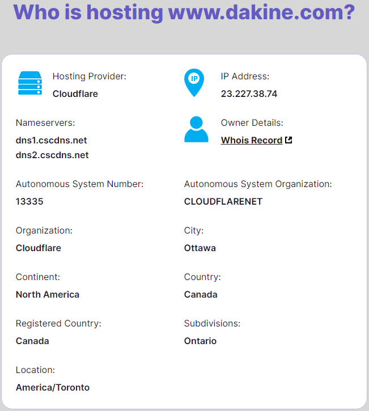Screen dimensions: 369x411
Task: Select the subdivision value Ontario
Action: [200, 341]
